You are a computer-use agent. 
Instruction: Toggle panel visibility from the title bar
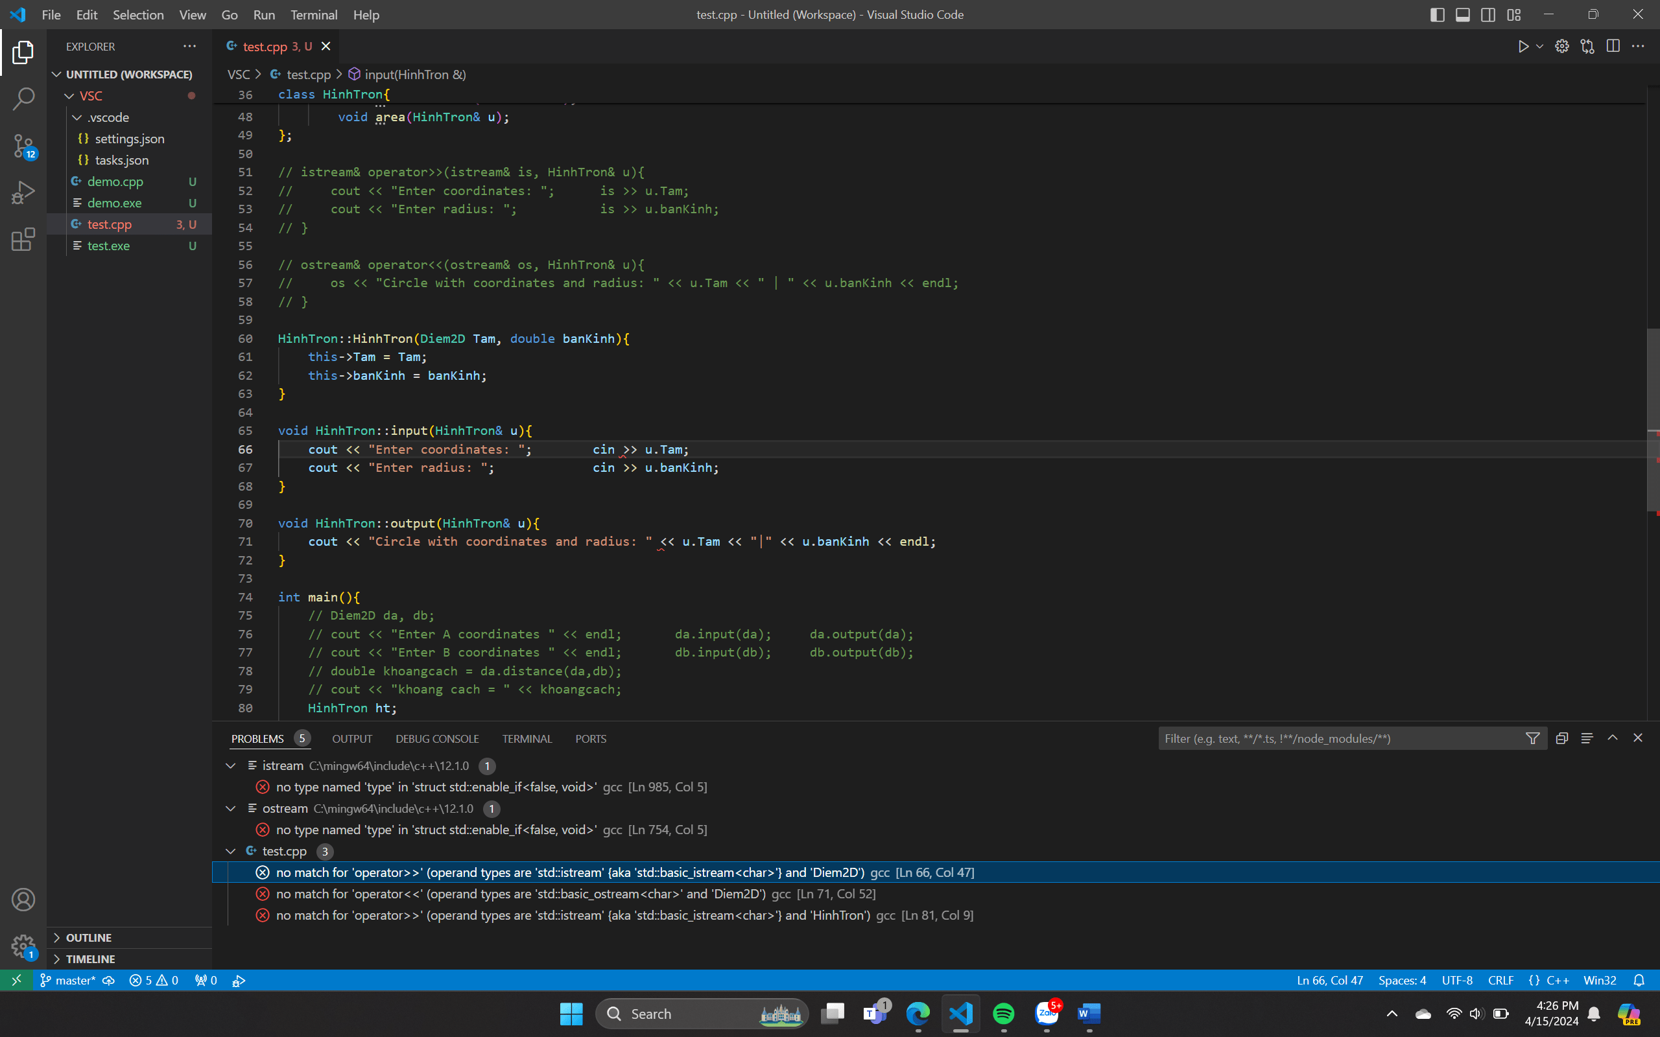(1462, 15)
